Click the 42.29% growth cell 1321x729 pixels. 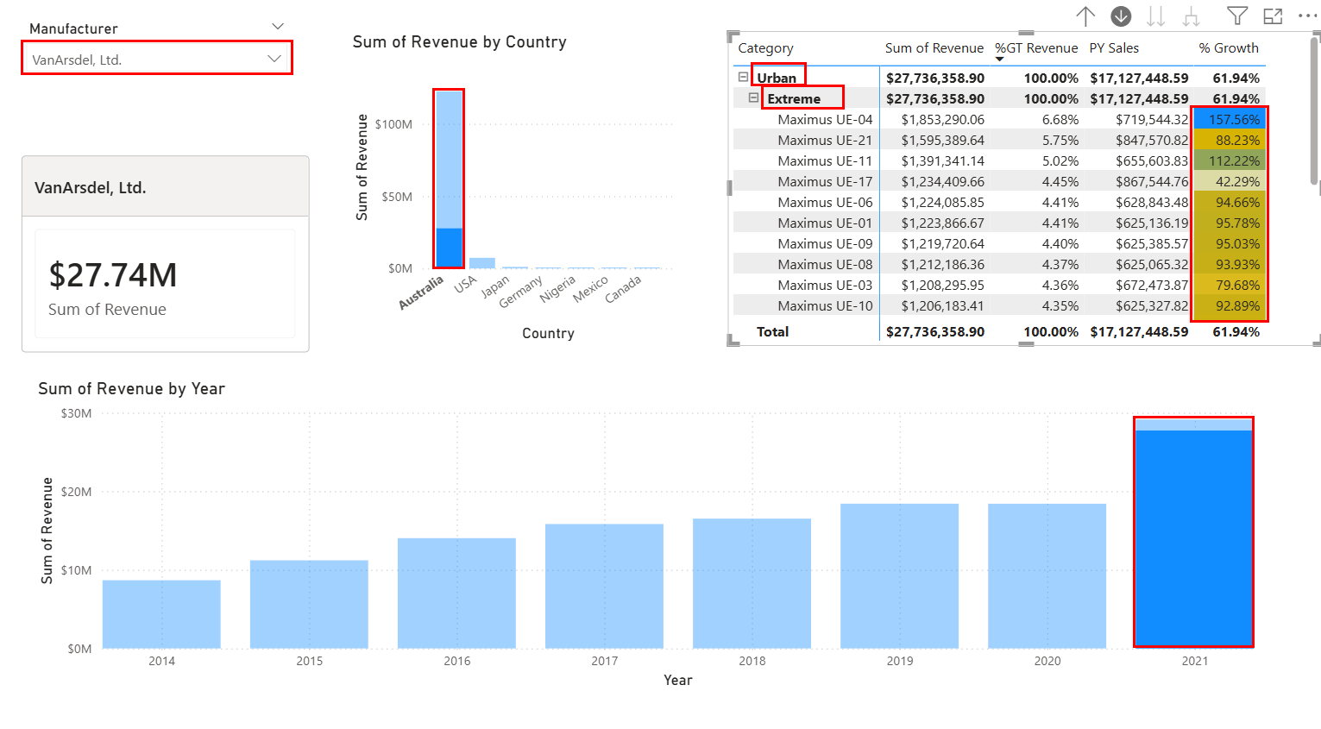pos(1229,181)
